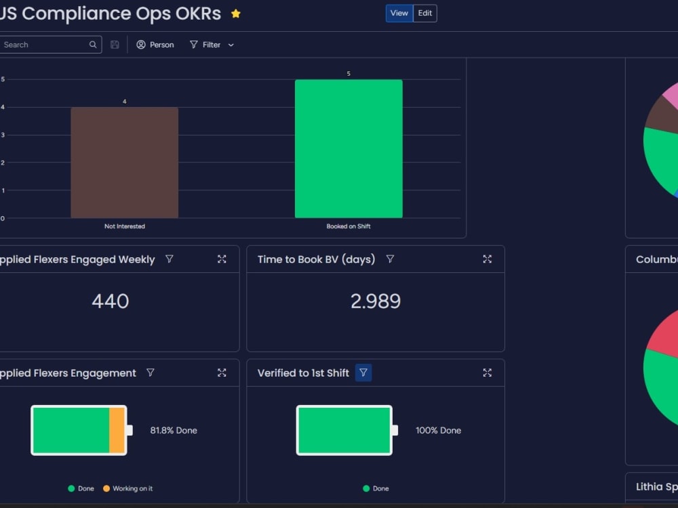Screen dimensions: 678x508
Task: Expand Verified to 1st Shift widget fullscreen
Action: coord(487,373)
